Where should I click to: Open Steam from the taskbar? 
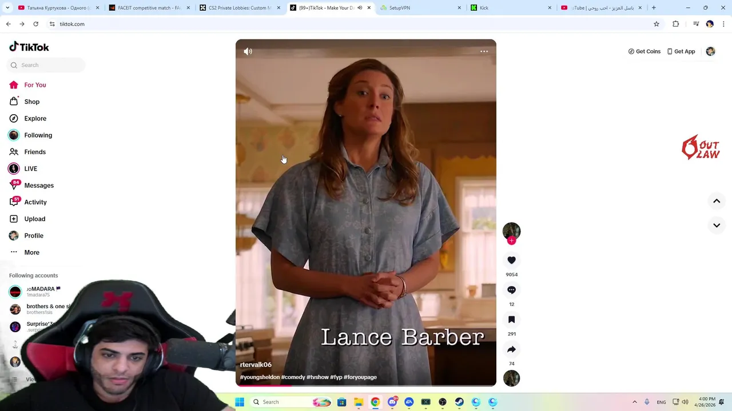click(x=459, y=402)
